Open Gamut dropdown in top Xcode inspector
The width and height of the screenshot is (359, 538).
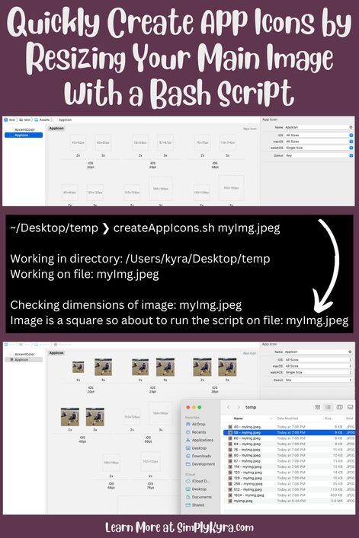319,155
